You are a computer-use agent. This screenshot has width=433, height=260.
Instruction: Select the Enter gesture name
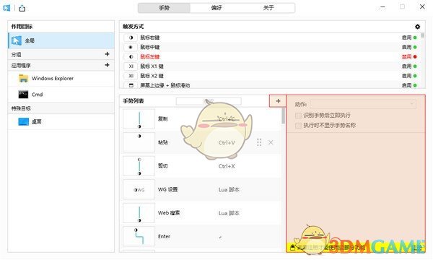164,236
